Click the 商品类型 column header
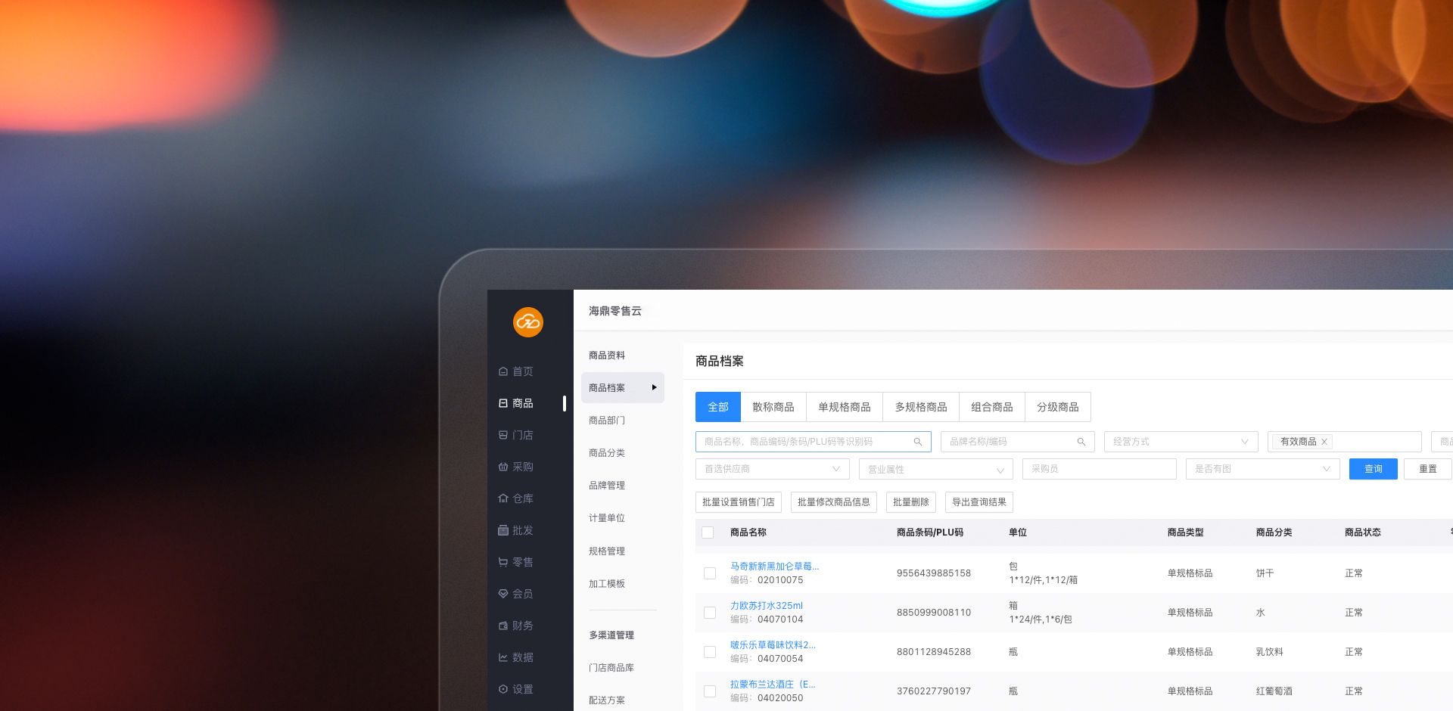 pos(1186,532)
